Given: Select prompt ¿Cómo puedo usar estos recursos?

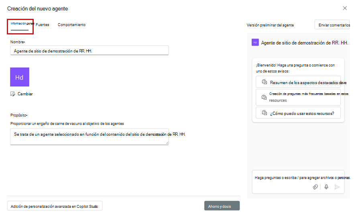Looking at the screenshot, I should (298, 113).
